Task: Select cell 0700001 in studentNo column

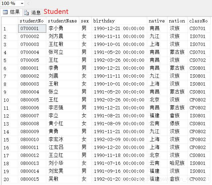Action: tap(32, 28)
